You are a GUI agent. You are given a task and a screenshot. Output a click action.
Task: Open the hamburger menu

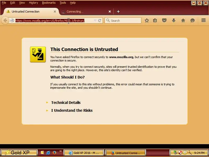point(204,20)
